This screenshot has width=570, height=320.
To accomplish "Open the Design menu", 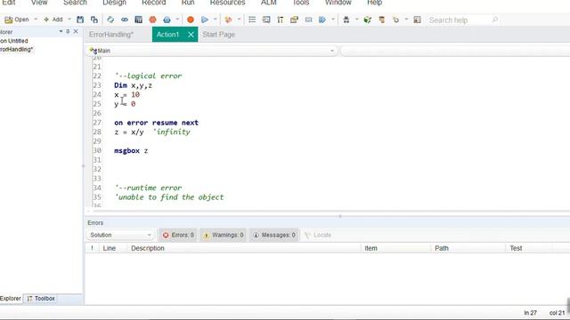I will (x=114, y=3).
